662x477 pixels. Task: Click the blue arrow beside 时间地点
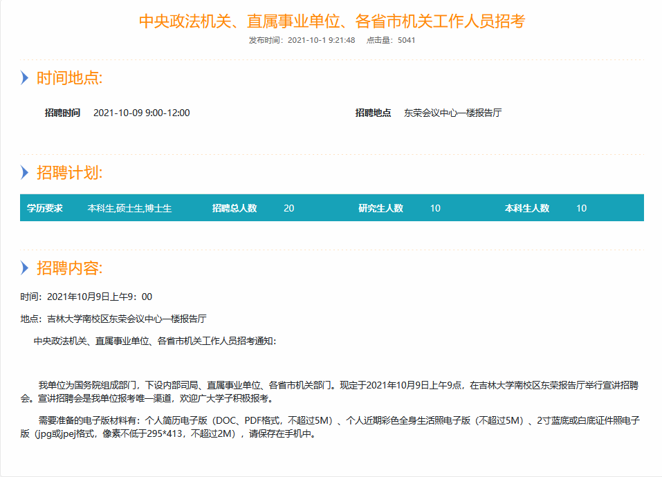click(x=25, y=78)
